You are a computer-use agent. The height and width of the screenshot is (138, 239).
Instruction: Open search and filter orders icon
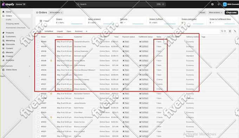[x=223, y=31]
